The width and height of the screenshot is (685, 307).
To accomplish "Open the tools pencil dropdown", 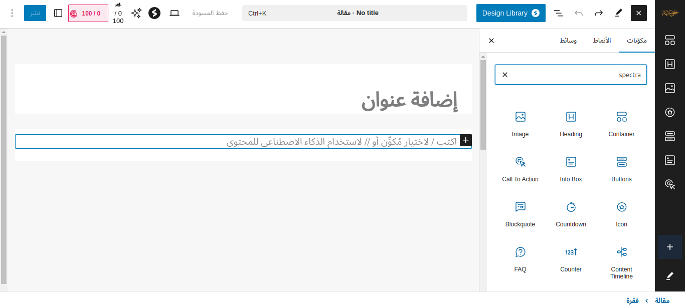I will tap(618, 13).
